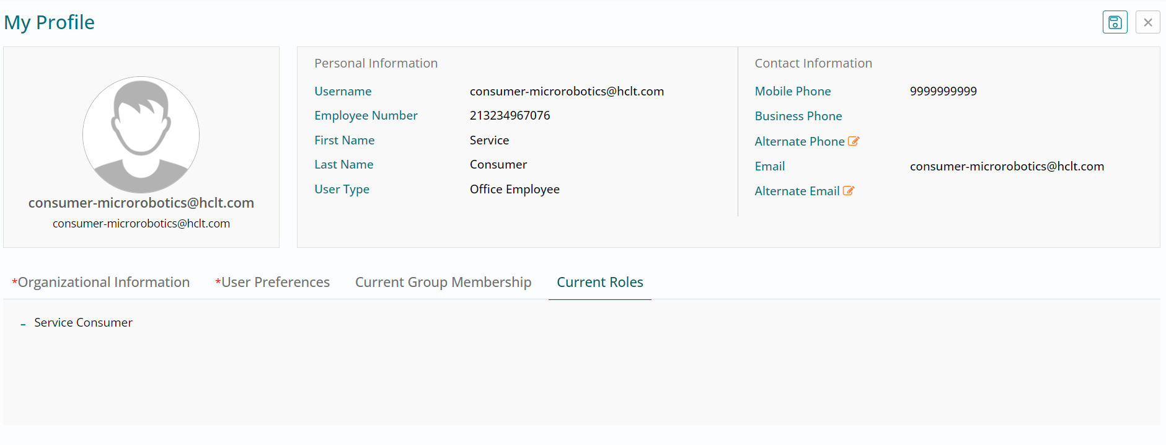Close the My Profile panel
Image resolution: width=1166 pixels, height=445 pixels.
click(1147, 22)
